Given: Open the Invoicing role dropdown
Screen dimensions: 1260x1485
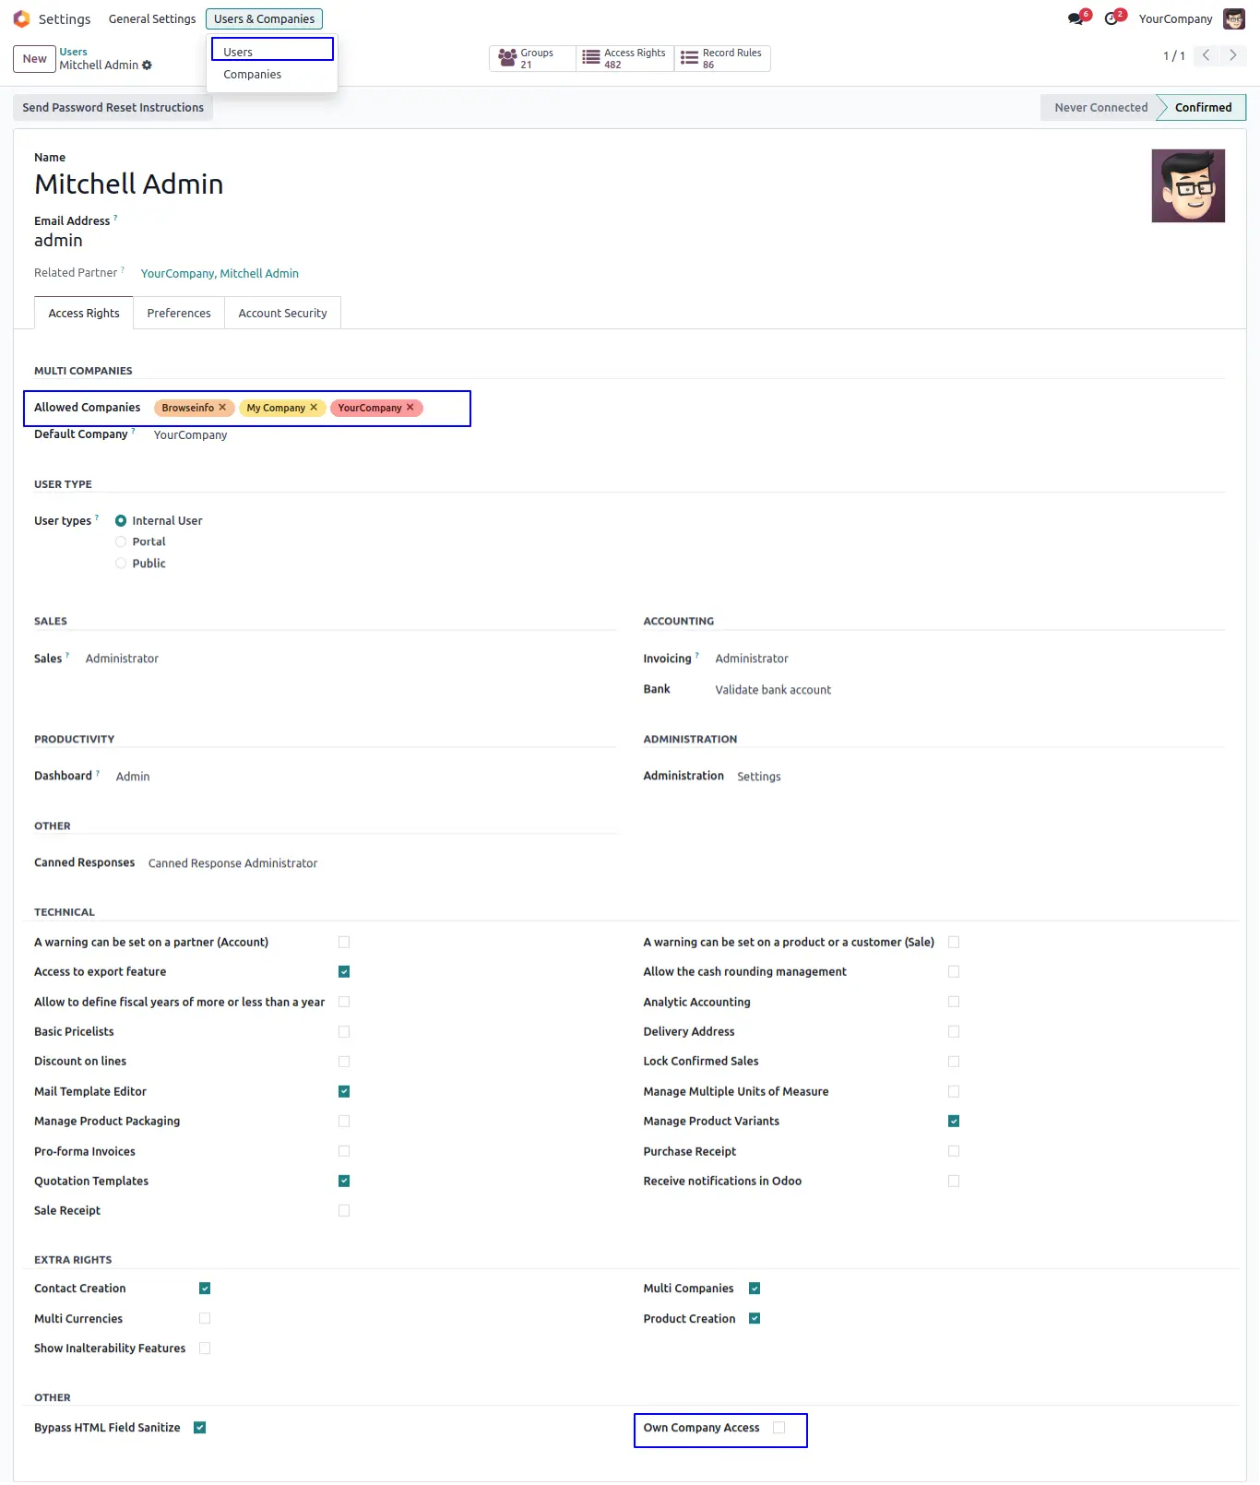Looking at the screenshot, I should [752, 659].
